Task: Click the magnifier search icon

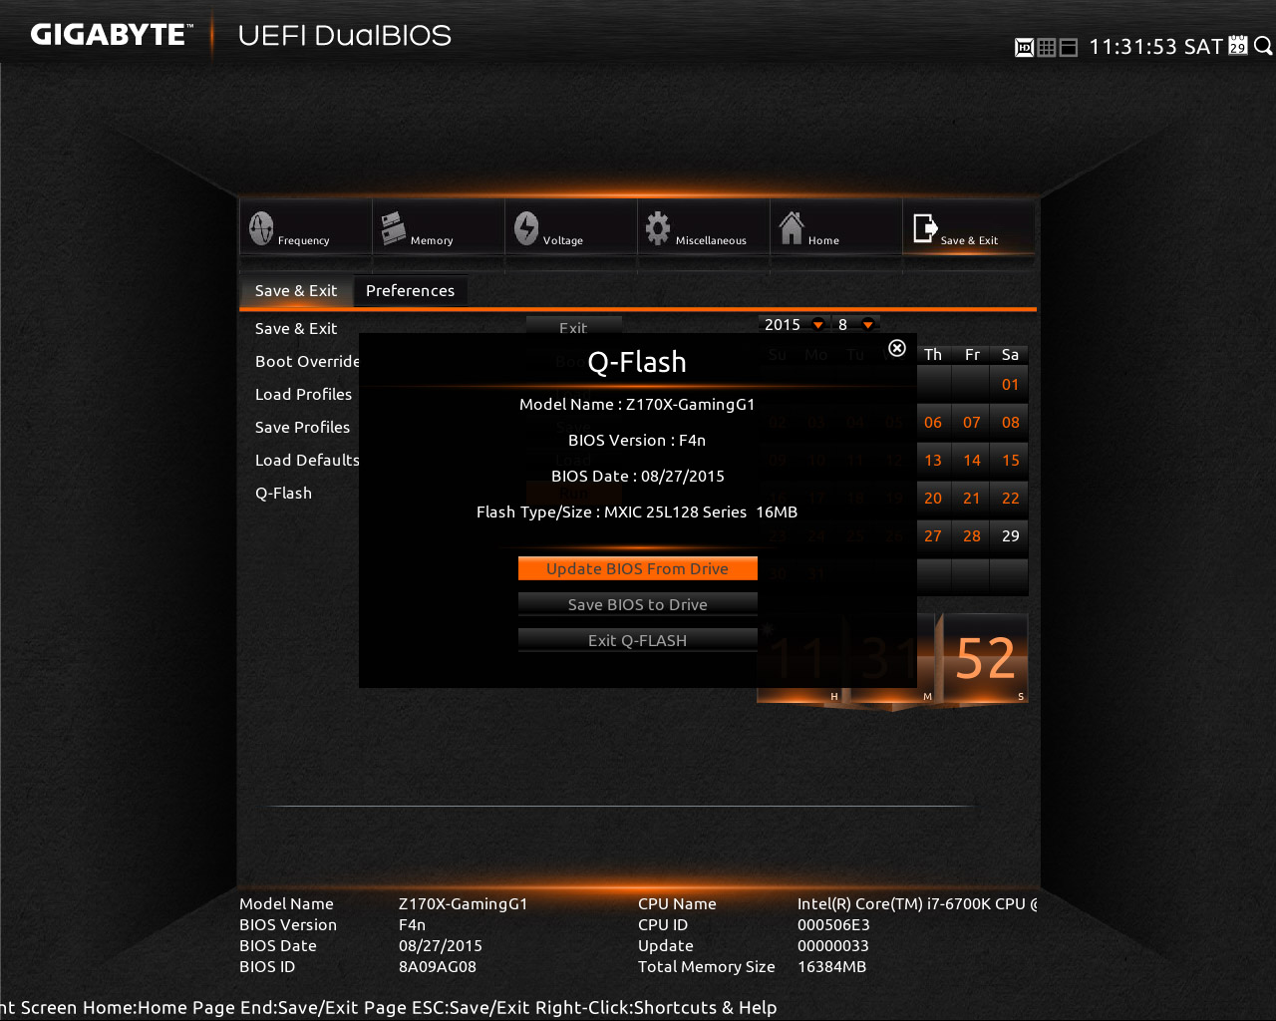Action: coord(1263,46)
